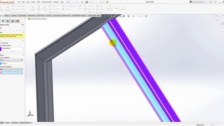
Task: Click the Face<1> selection field
Action: click(x=12, y=63)
